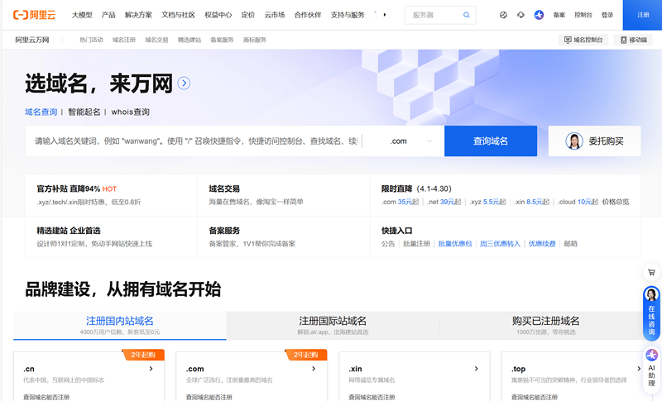Open 备案服务 card
Viewport: 662px width, 401px height.
283,236
